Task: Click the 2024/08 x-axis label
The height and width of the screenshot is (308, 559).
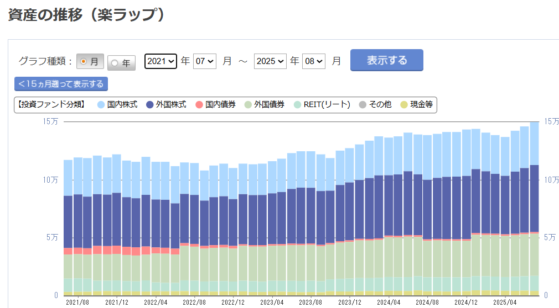Action: tap(427, 302)
